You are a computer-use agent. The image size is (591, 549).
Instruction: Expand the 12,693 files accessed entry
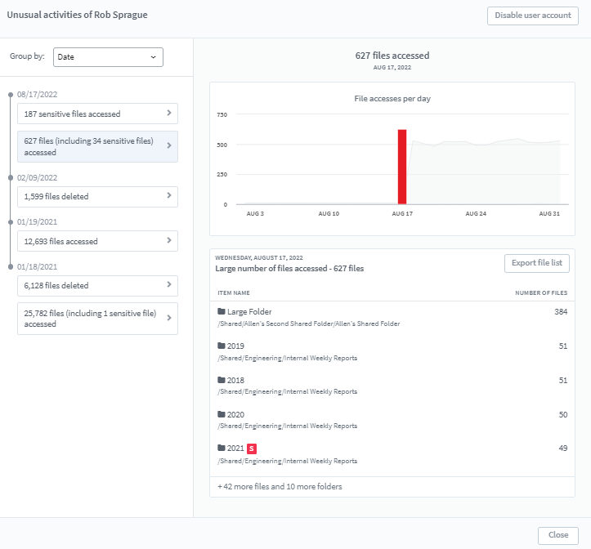coord(168,241)
